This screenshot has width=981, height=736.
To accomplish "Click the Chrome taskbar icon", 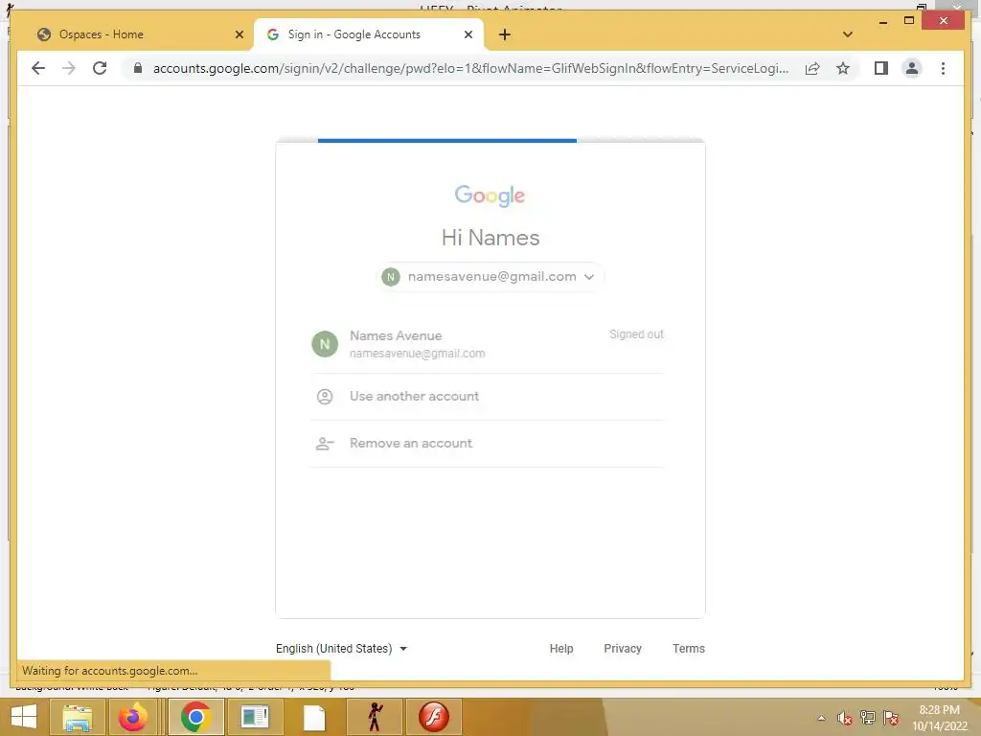I will (195, 717).
